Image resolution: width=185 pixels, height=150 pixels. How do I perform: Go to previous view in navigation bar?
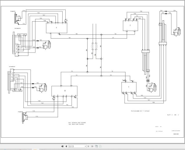97,146
